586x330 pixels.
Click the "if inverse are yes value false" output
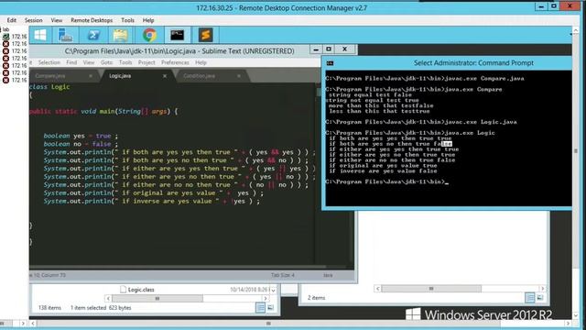tap(383, 171)
